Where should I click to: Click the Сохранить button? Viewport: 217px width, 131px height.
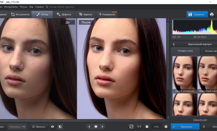pyautogui.click(x=197, y=14)
